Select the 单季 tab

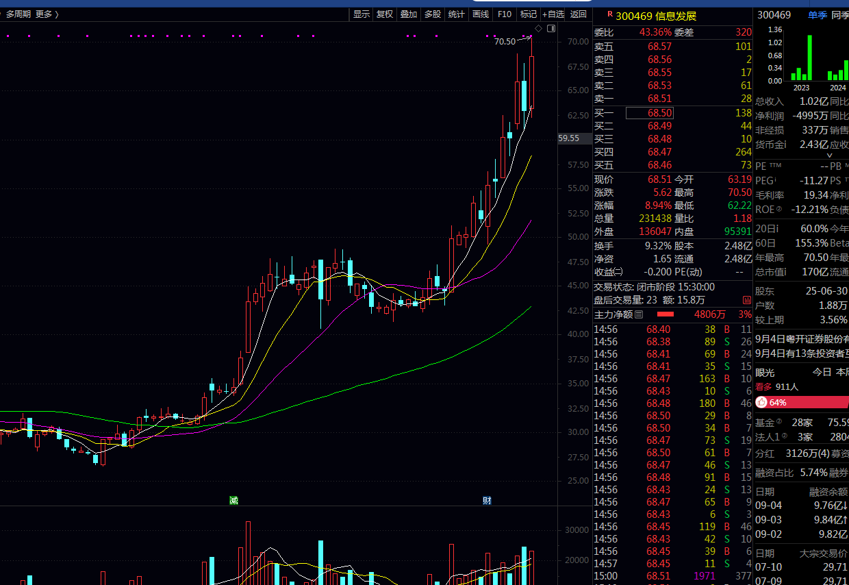tap(818, 15)
